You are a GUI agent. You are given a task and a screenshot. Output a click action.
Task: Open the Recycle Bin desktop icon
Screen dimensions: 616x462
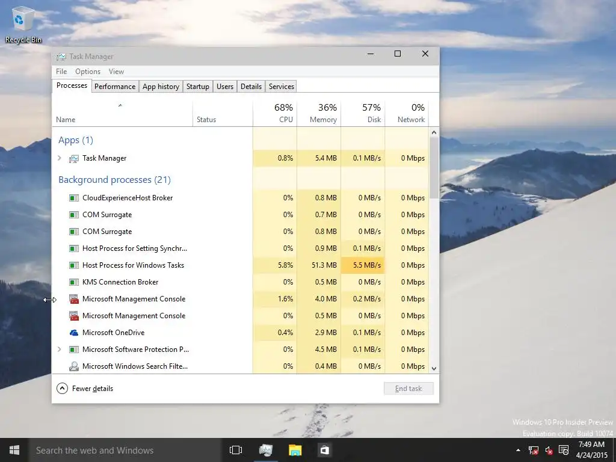point(23,24)
